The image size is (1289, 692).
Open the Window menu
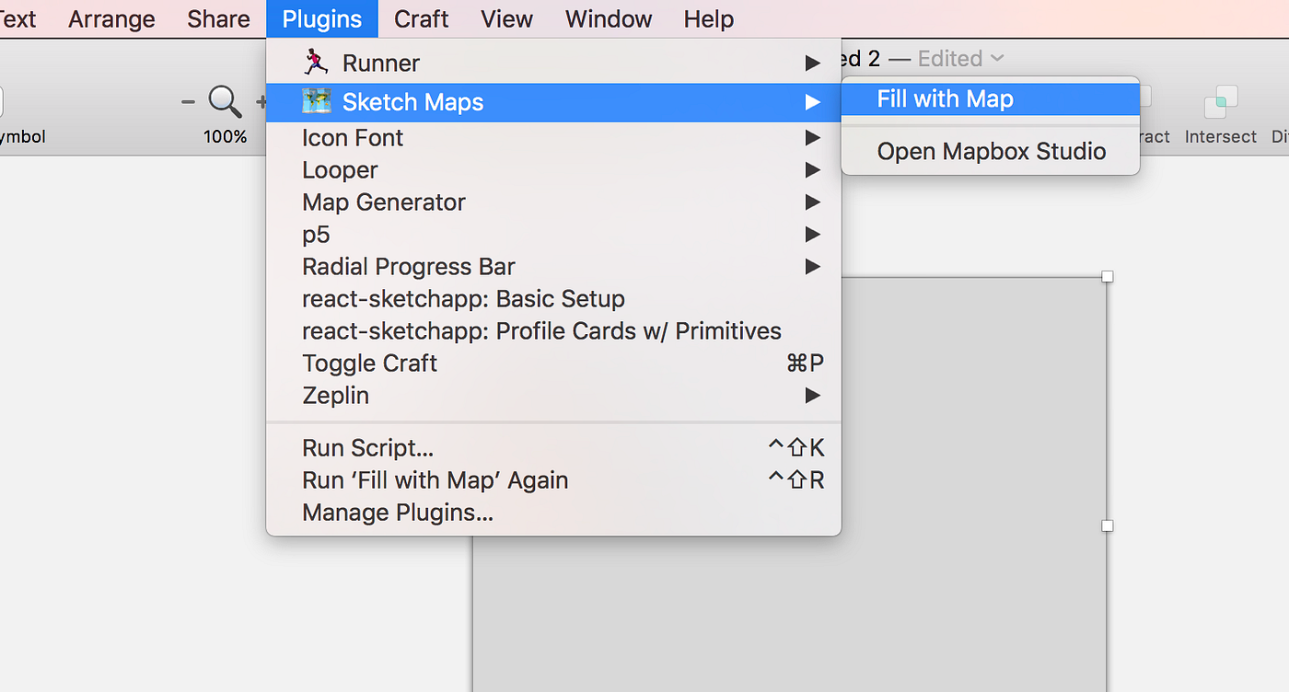[608, 18]
